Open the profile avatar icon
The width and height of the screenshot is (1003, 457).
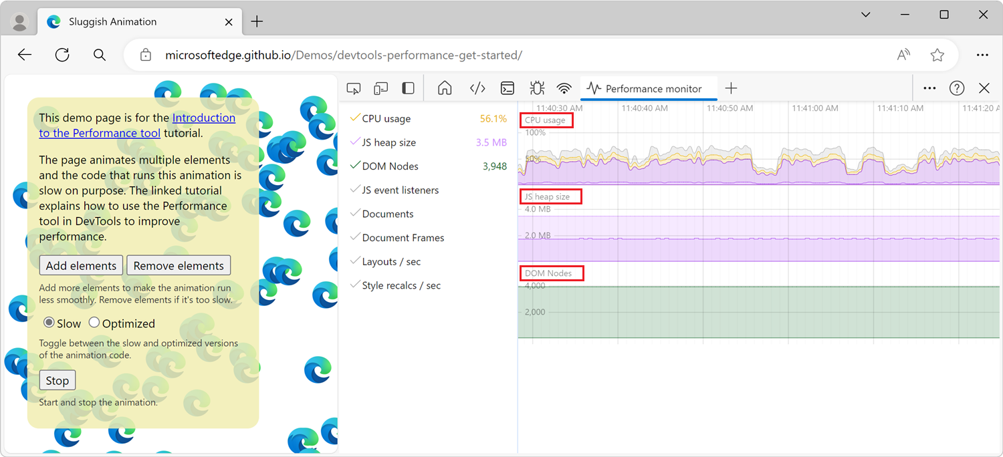click(x=20, y=21)
